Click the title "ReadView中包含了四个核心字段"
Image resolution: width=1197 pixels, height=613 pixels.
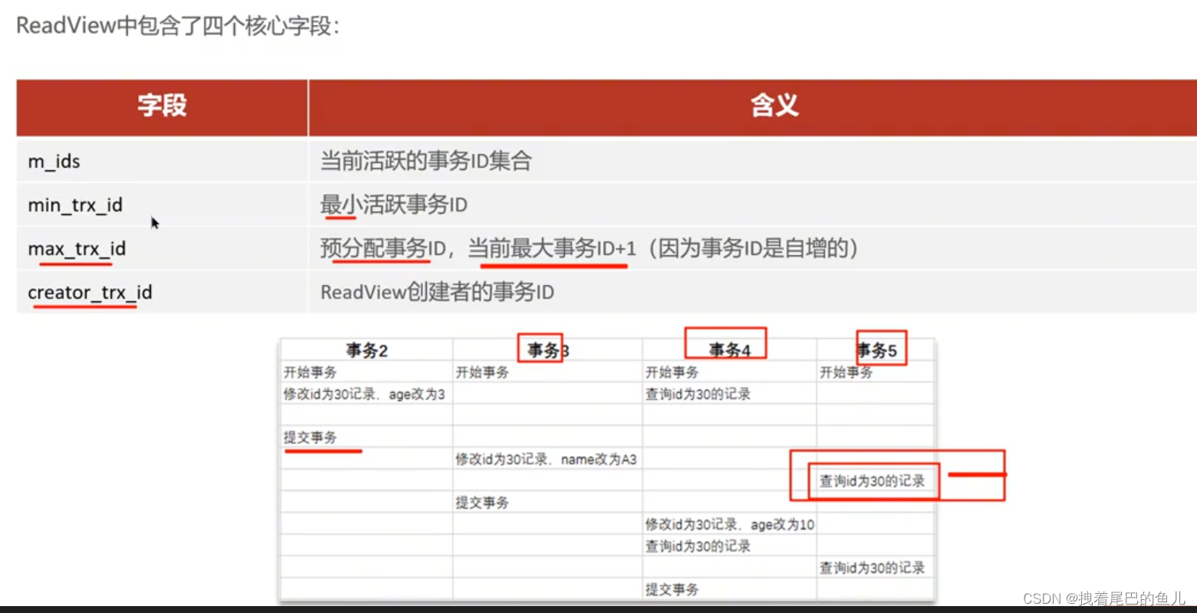coord(177,26)
